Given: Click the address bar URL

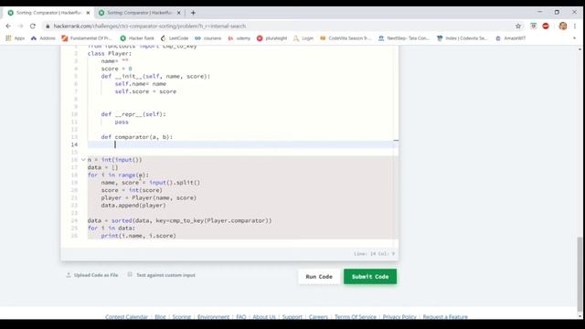Looking at the screenshot, I should 150,27.
